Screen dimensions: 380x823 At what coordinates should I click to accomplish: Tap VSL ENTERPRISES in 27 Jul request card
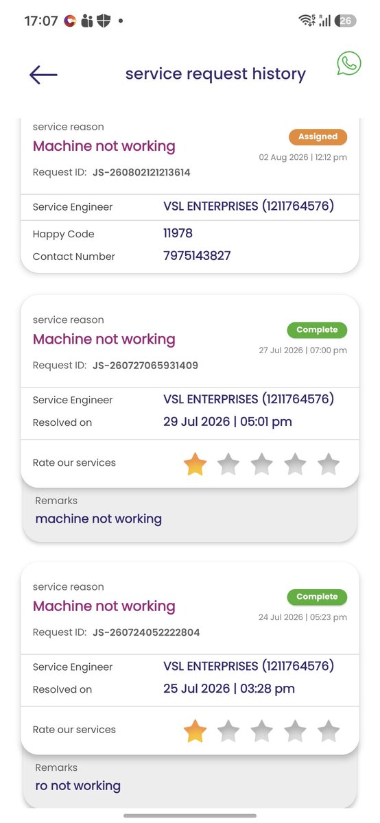click(248, 399)
